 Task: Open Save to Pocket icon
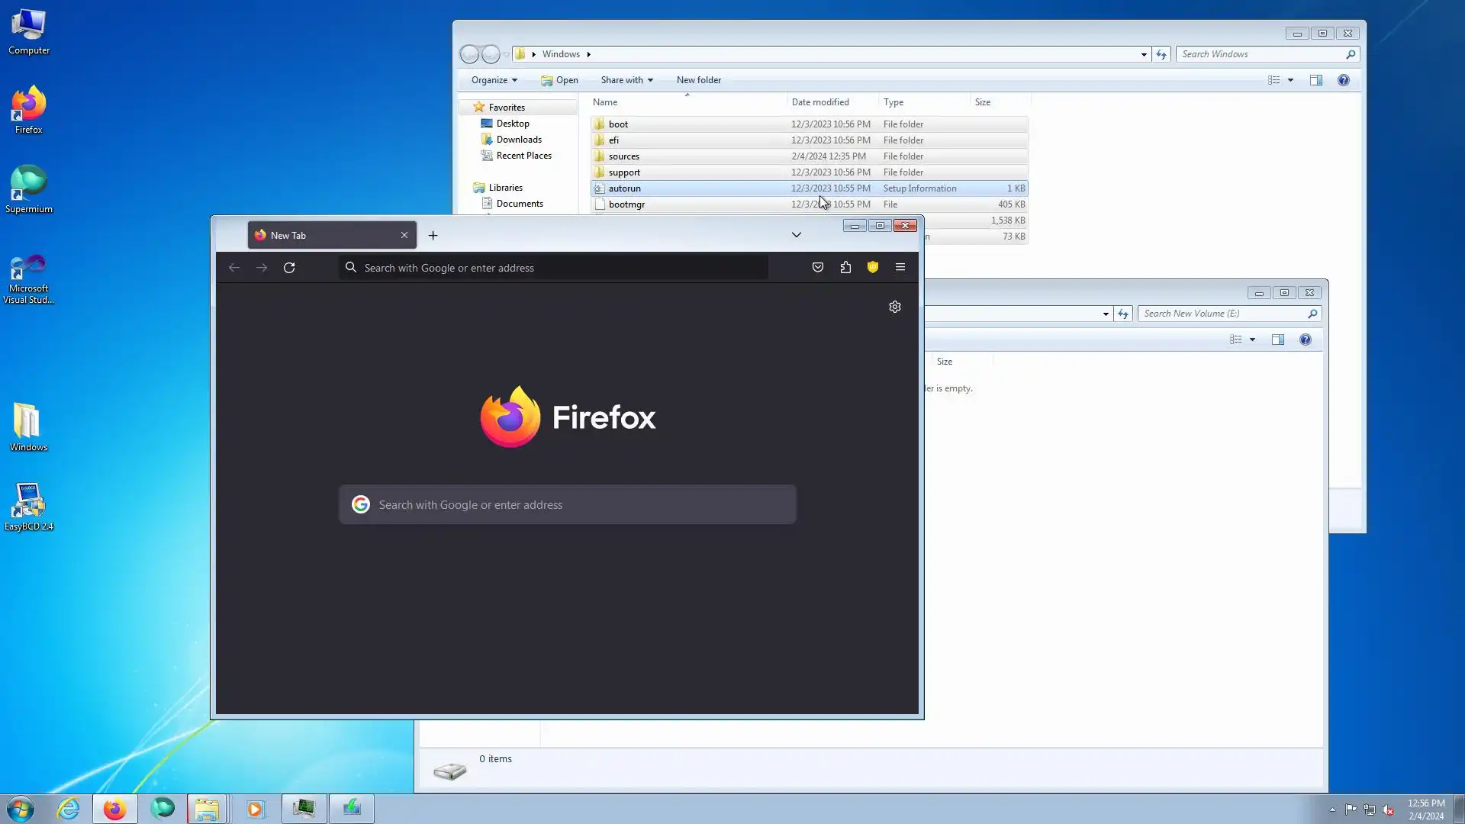coord(818,268)
